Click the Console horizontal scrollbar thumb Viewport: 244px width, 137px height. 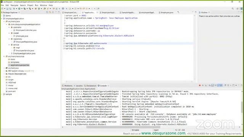[x=123, y=127]
